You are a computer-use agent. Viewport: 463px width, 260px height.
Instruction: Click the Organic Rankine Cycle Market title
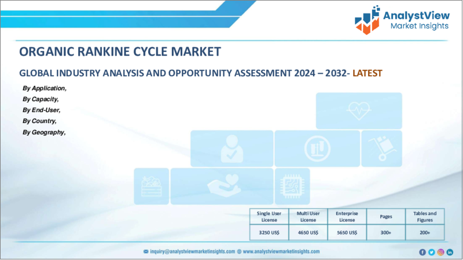coord(120,51)
